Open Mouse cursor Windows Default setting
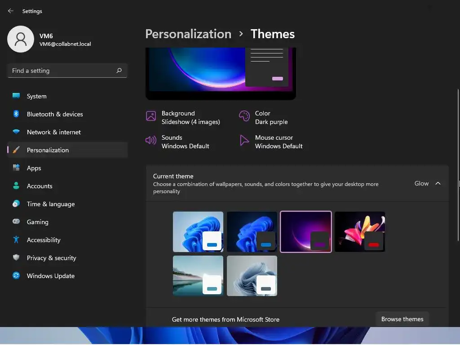Image resolution: width=460 pixels, height=345 pixels. coord(271,142)
